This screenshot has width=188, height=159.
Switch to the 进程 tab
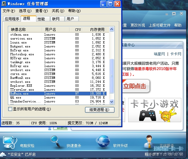[x=29, y=18]
